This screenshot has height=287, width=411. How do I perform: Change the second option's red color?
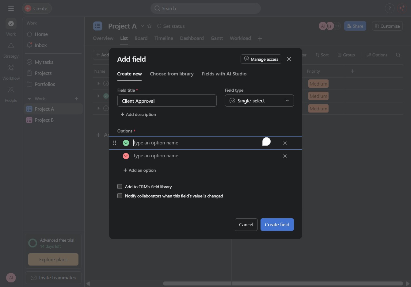(x=126, y=156)
